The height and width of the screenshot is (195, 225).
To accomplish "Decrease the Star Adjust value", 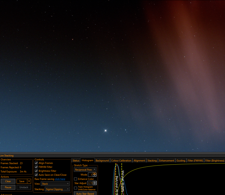I will [95, 184].
